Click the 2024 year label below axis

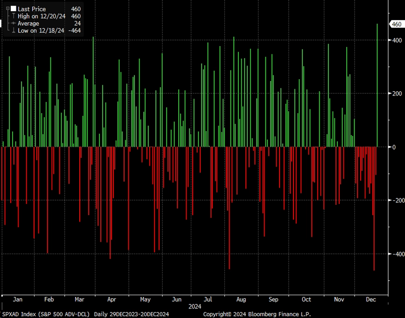point(195,306)
